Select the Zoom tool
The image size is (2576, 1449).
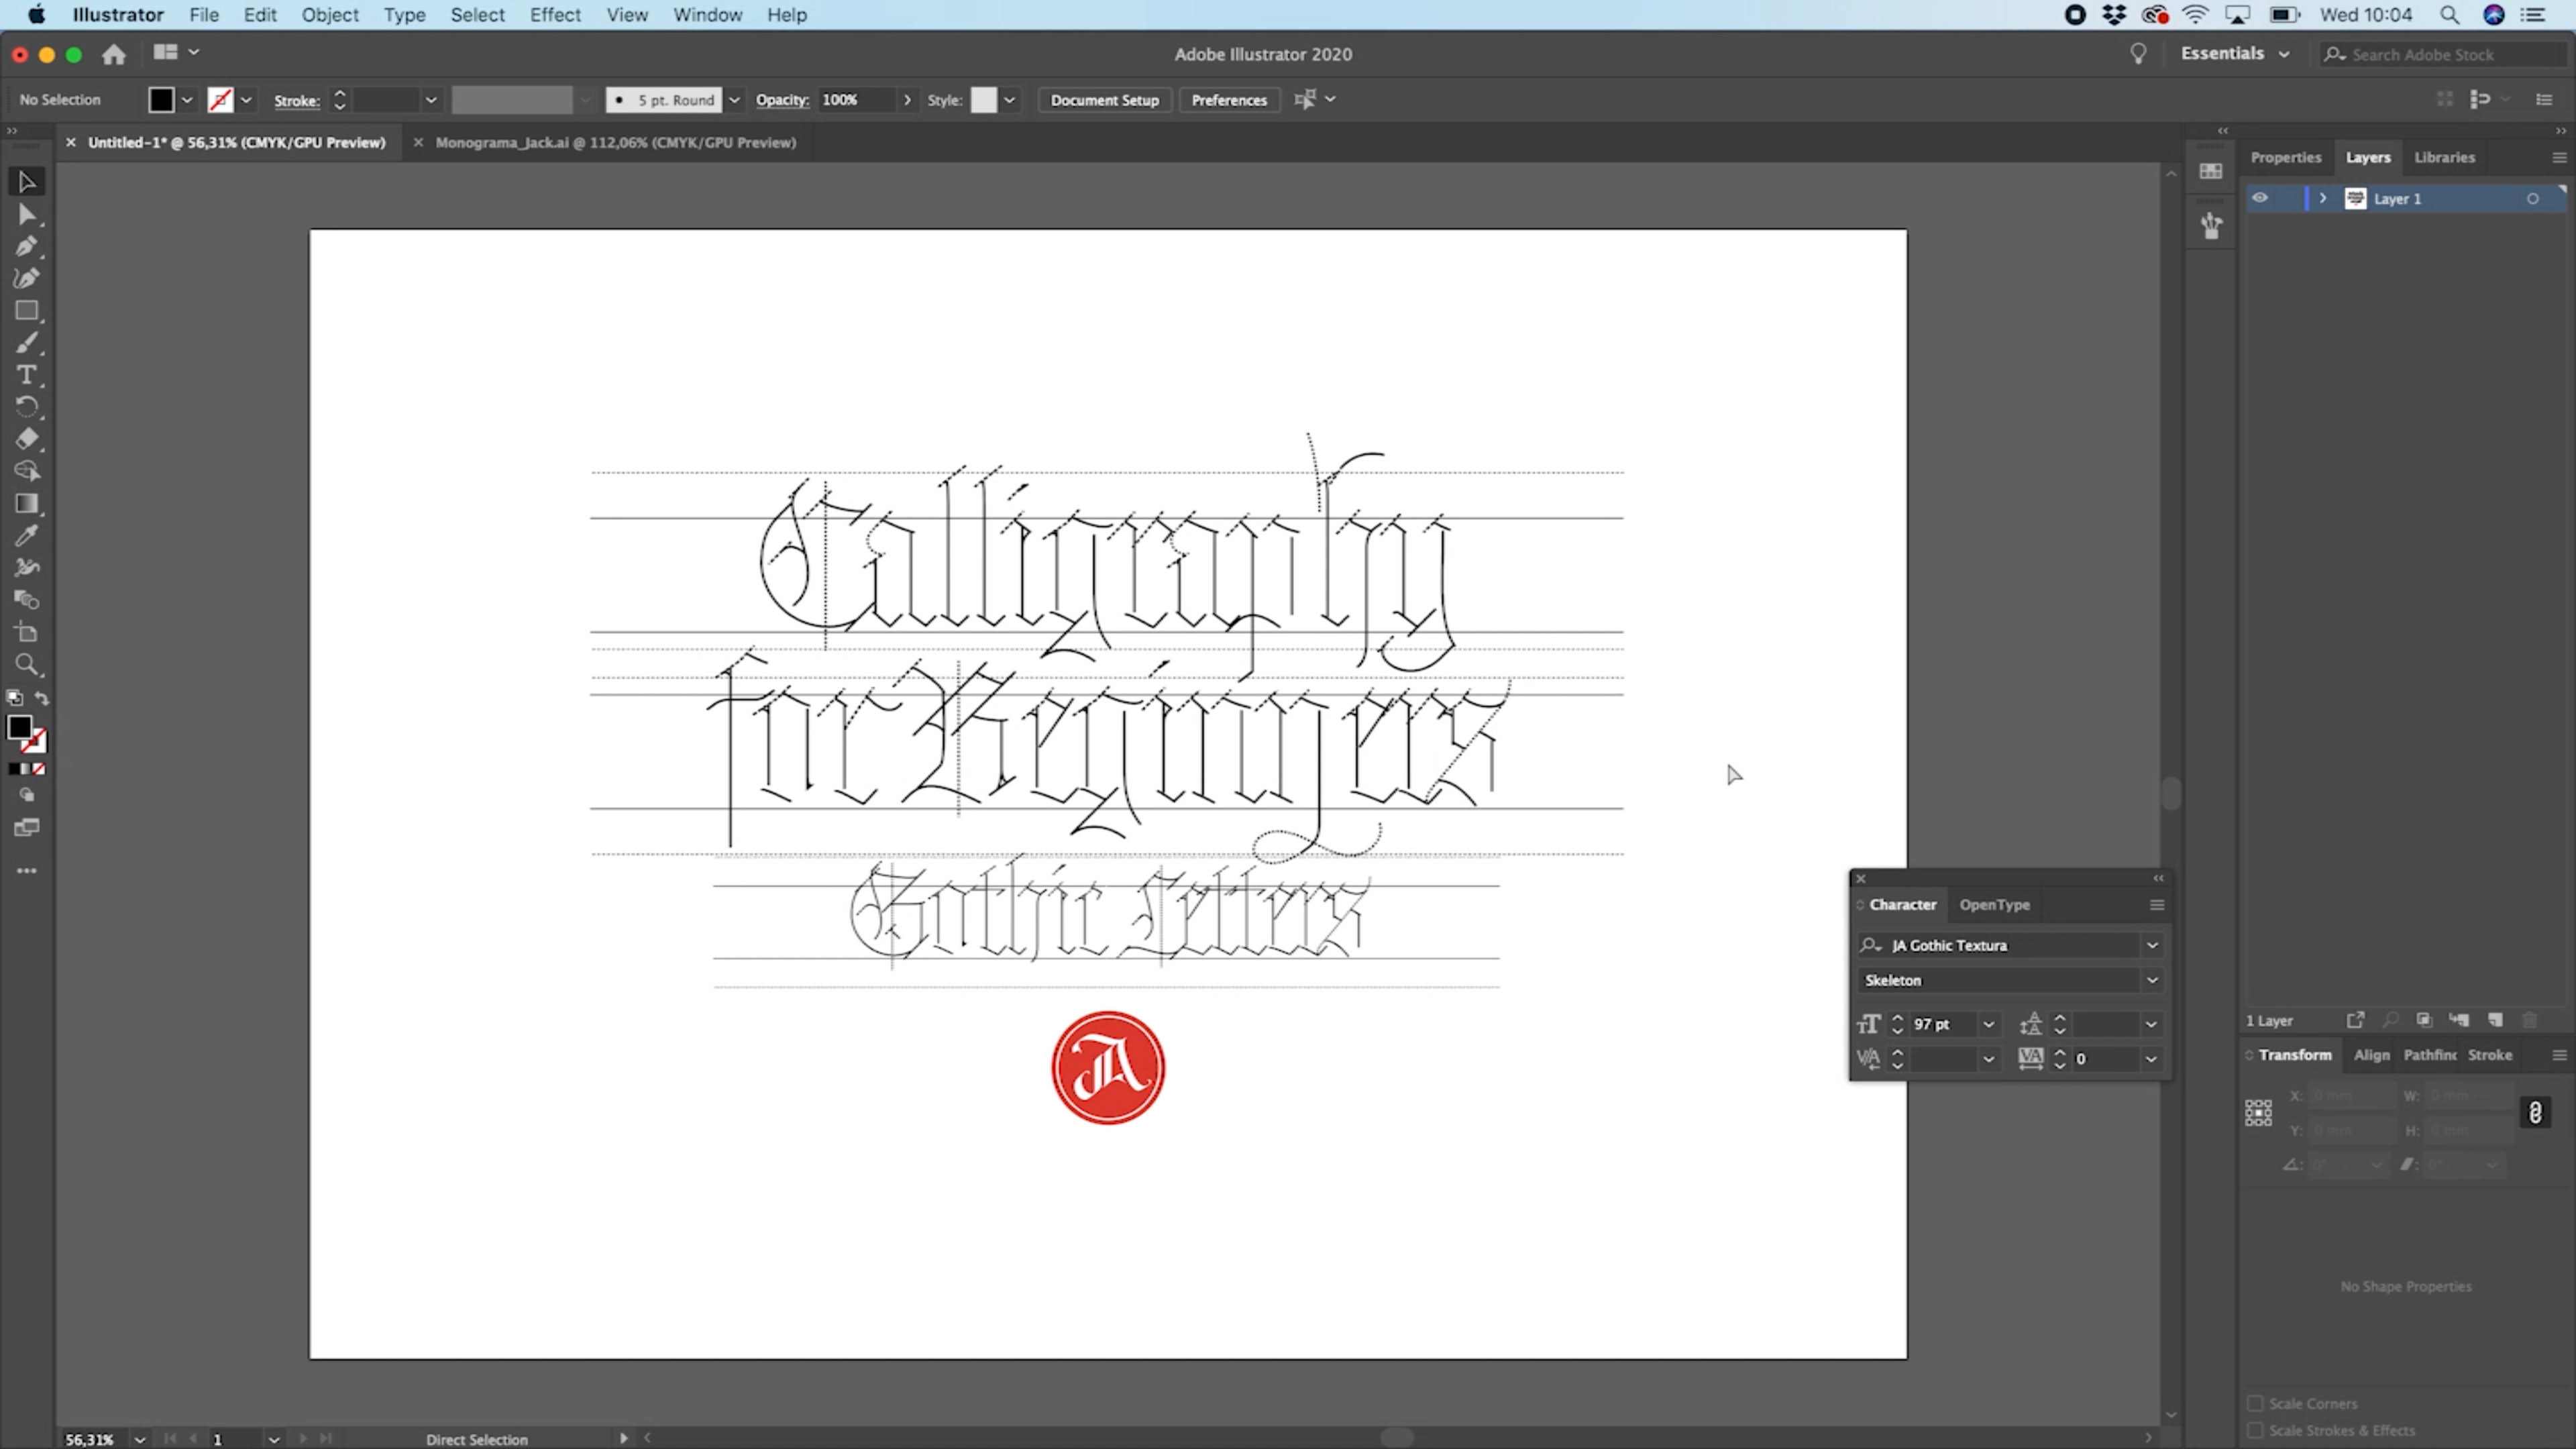(x=27, y=664)
